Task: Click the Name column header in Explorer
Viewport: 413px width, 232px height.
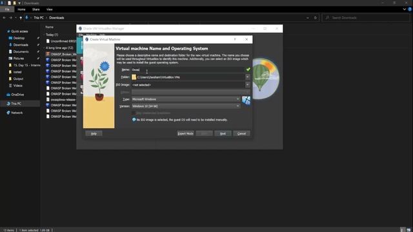Action: (x=49, y=27)
